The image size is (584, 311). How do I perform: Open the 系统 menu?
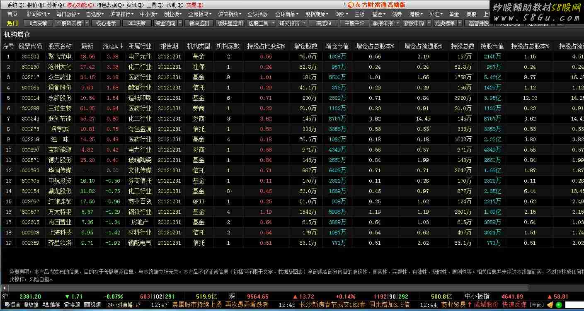15,5
